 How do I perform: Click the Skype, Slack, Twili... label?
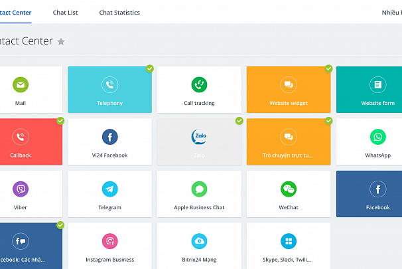(x=287, y=260)
